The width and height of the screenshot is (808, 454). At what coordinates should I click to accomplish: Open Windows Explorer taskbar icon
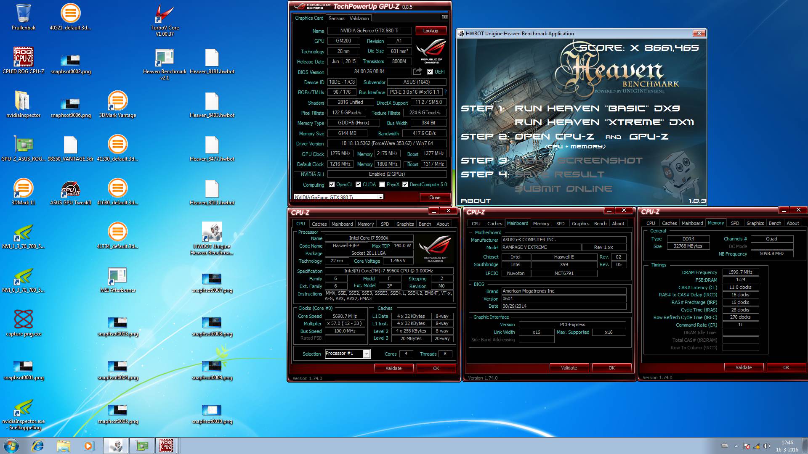[63, 446]
